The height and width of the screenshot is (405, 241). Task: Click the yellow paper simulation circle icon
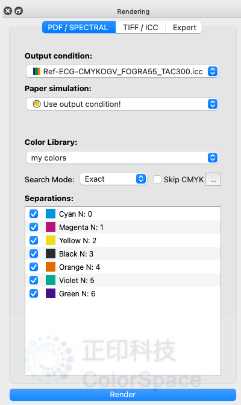(37, 104)
